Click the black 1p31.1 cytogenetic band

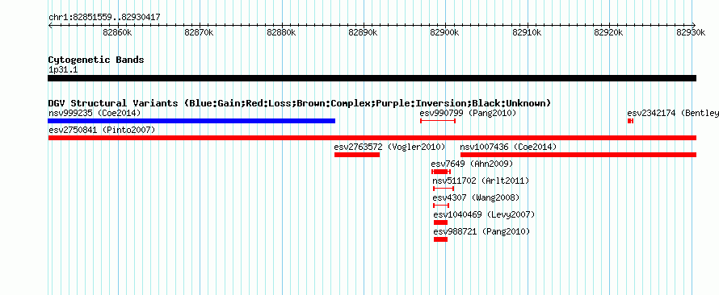[372, 78]
